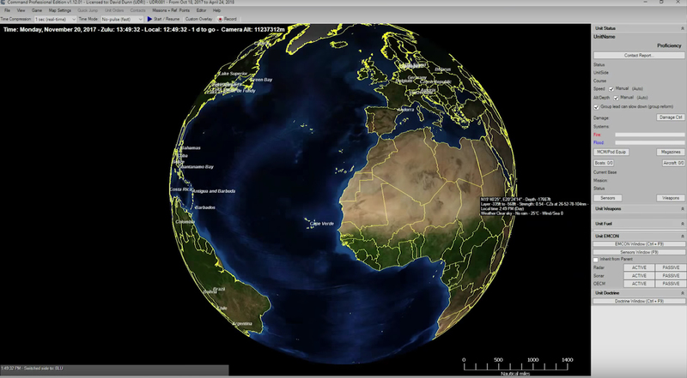Click the Contact Report button

click(638, 55)
